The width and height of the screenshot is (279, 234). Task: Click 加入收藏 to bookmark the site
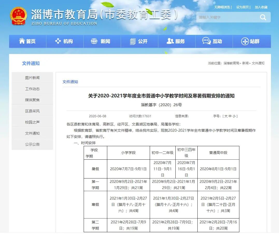tap(261, 7)
